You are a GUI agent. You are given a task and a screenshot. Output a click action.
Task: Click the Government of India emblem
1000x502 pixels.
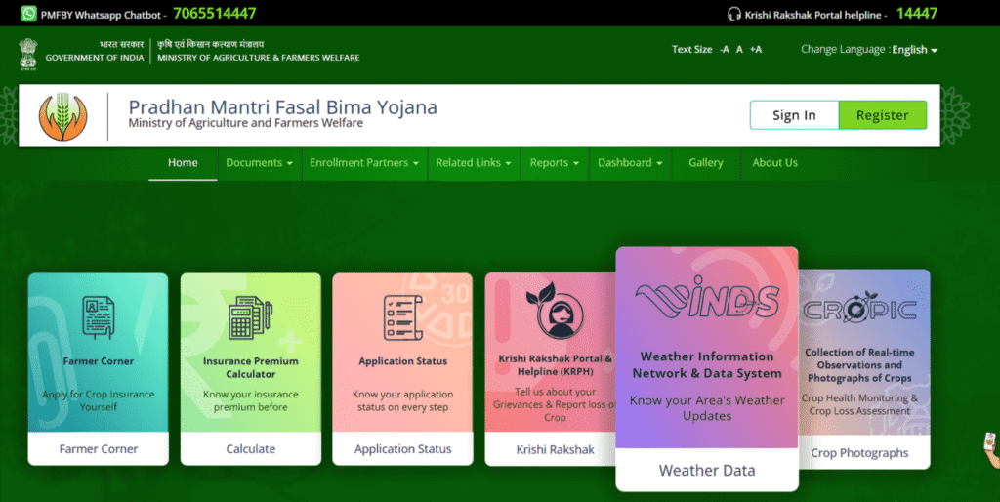click(27, 53)
